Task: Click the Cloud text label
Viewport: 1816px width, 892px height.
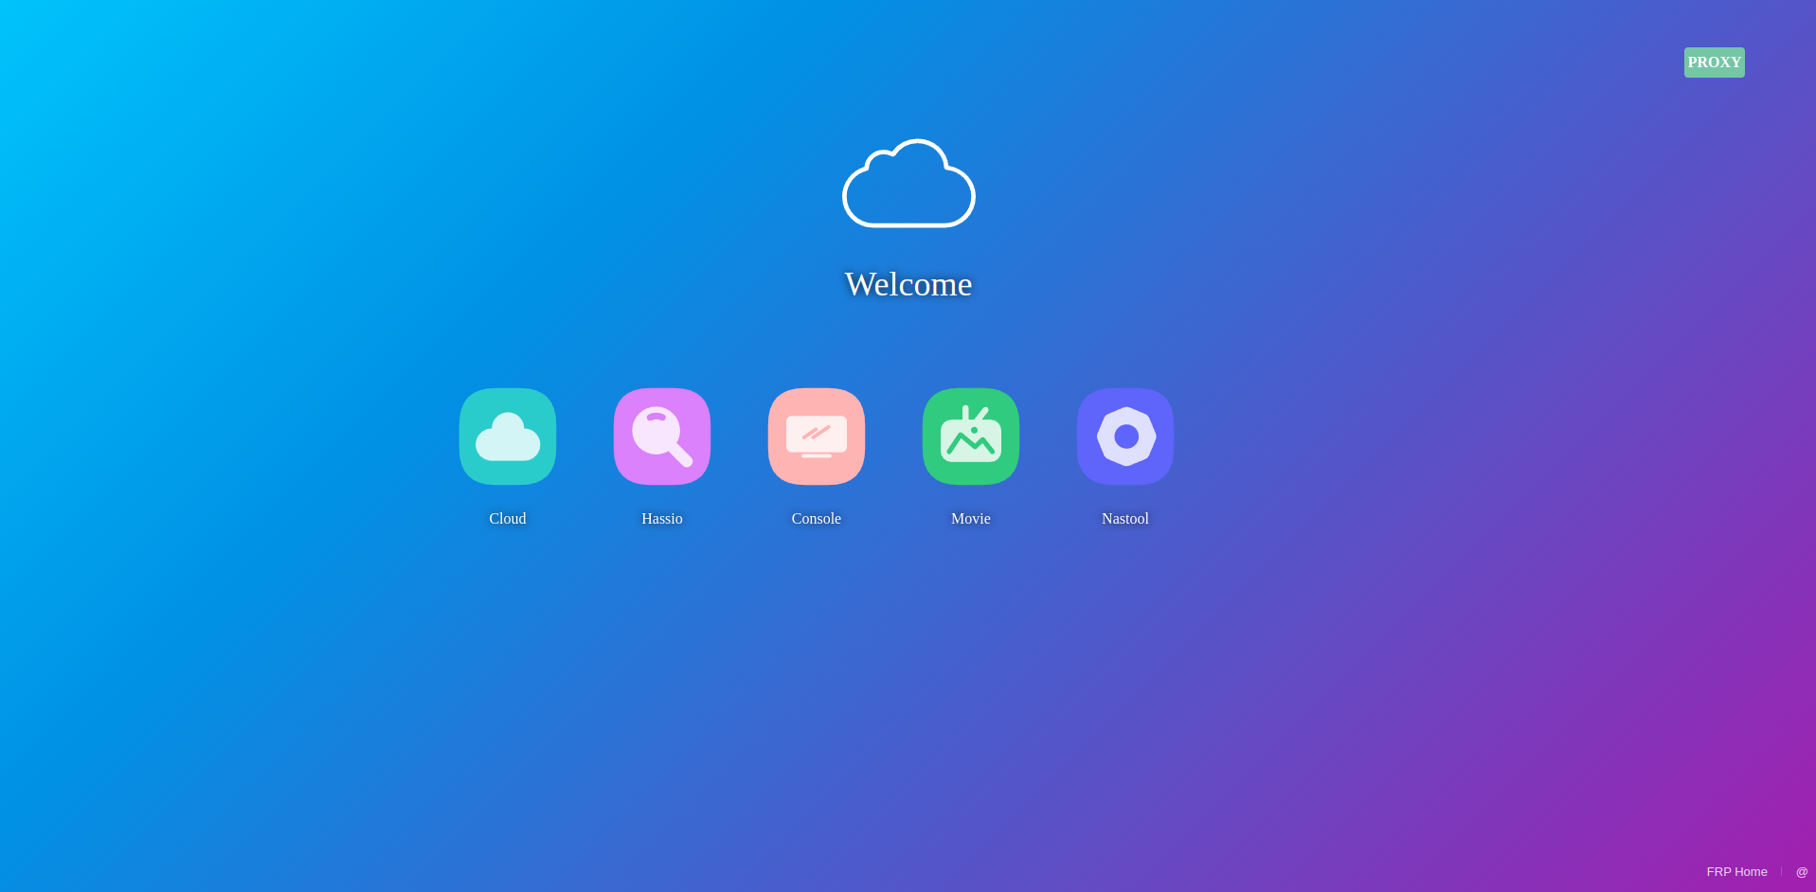Action: click(507, 519)
